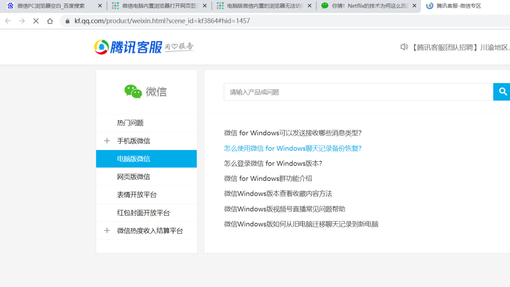The width and height of the screenshot is (510, 287).
Task: Open 微信 for Windows群功能介绍 link
Action: point(268,178)
